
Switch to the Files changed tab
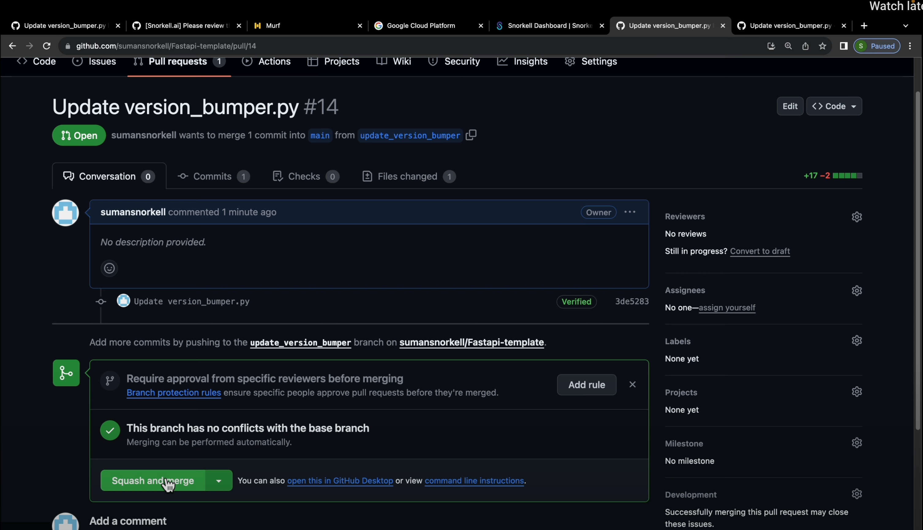(407, 176)
